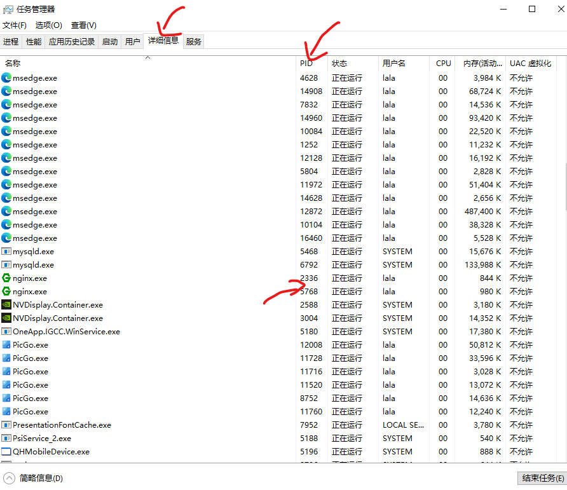The image size is (567, 490).
Task: Switch to the 性能 tab
Action: (x=34, y=41)
